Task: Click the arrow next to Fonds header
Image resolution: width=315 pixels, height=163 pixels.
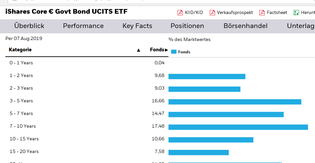Action: (166, 50)
